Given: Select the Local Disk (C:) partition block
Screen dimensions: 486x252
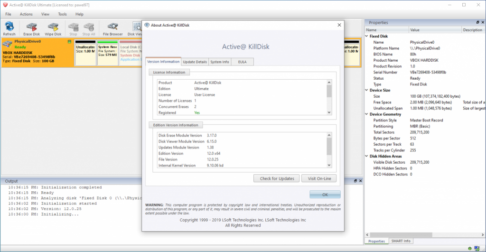Looking at the screenshot, I should [x=131, y=53].
